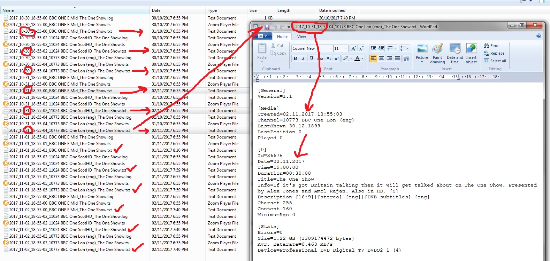
Task: Open the Courier New font family dropdown
Action: (x=331, y=48)
